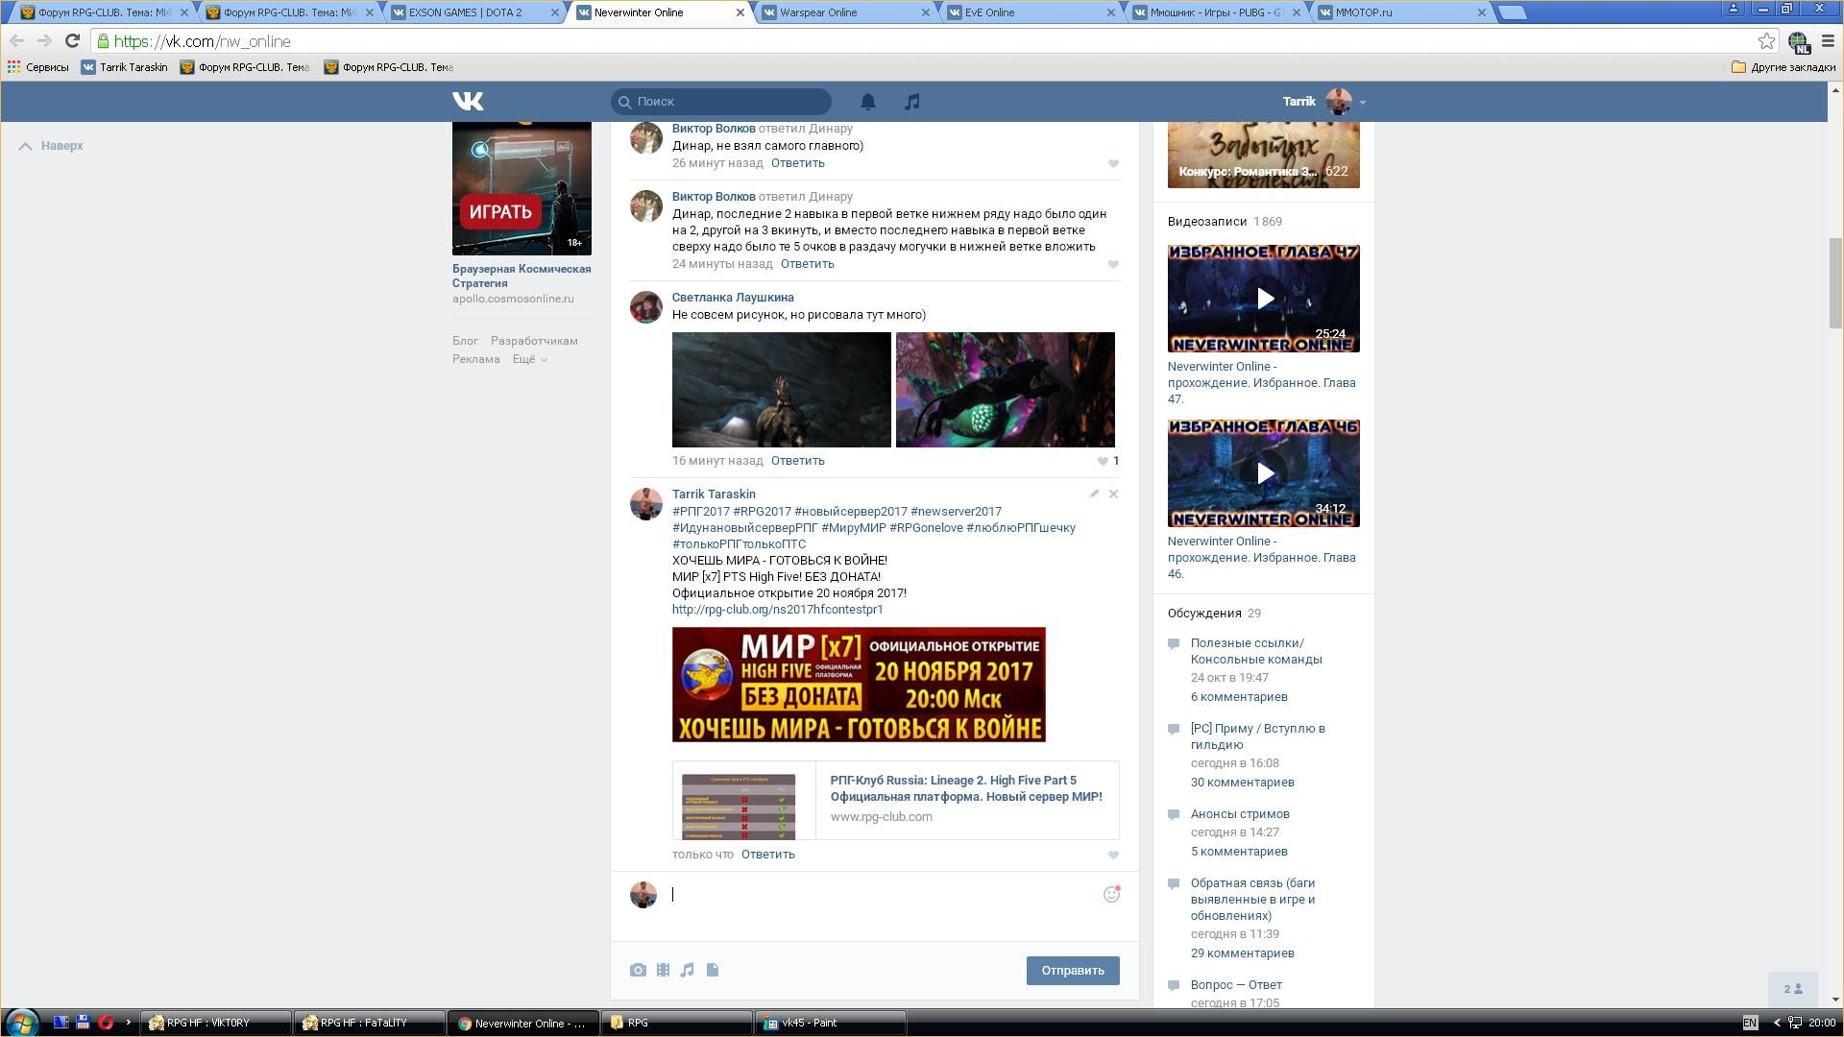The width and height of the screenshot is (1844, 1037).
Task: Open Svetlanka's cave screenshot thumbnail
Action: tap(782, 390)
